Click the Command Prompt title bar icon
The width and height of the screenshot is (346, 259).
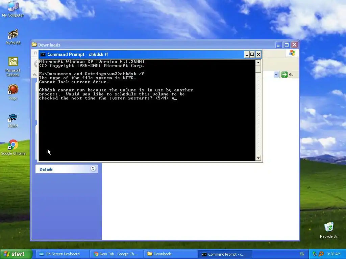[x=43, y=54]
